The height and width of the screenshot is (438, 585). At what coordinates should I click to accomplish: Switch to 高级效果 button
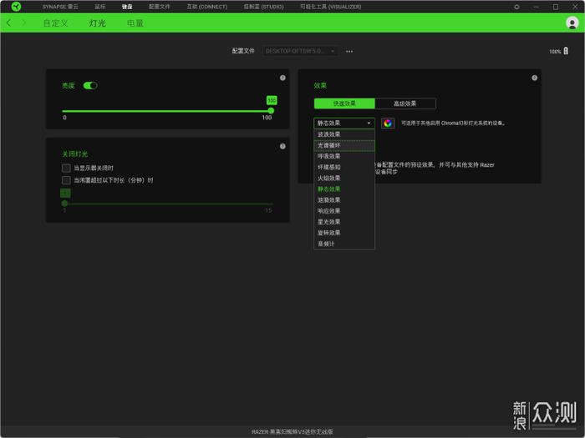[x=405, y=103]
